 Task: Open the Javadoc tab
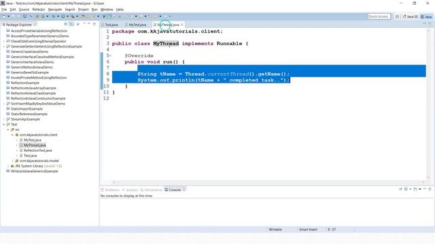coord(130,190)
